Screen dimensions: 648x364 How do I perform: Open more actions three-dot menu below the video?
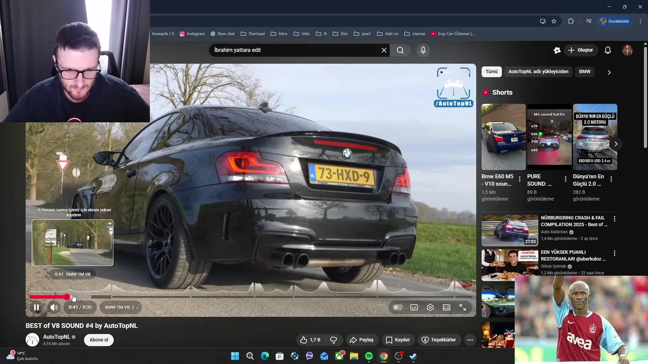470,340
